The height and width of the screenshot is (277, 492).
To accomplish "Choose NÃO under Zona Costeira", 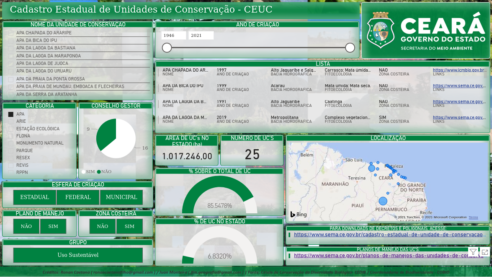I will (x=103, y=226).
